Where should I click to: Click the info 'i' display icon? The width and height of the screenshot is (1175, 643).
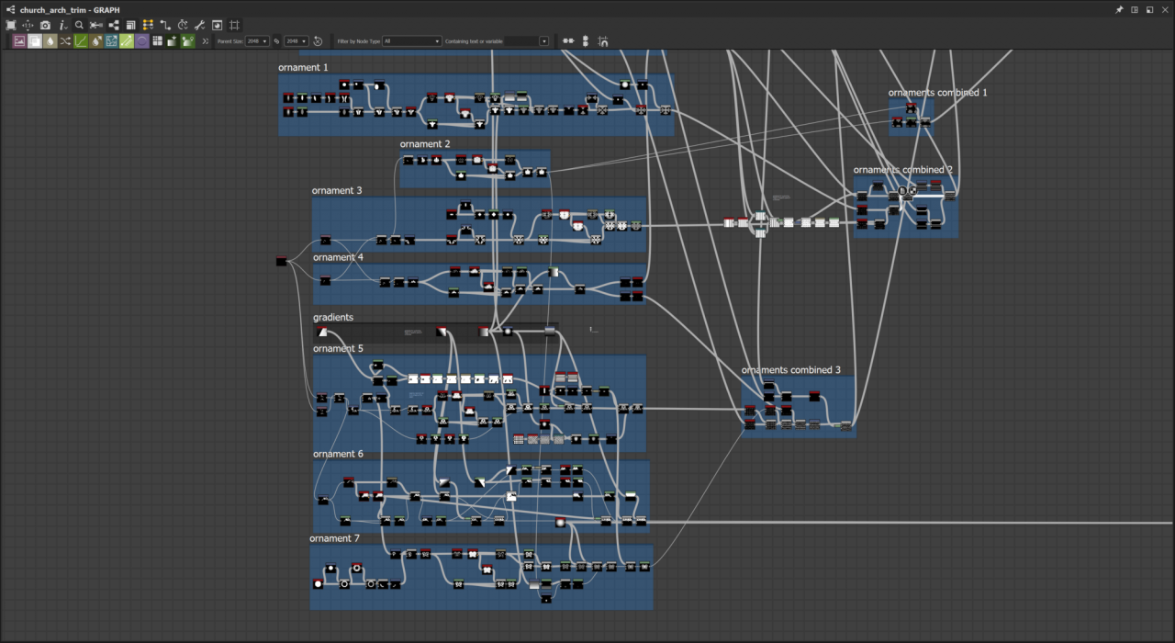62,25
